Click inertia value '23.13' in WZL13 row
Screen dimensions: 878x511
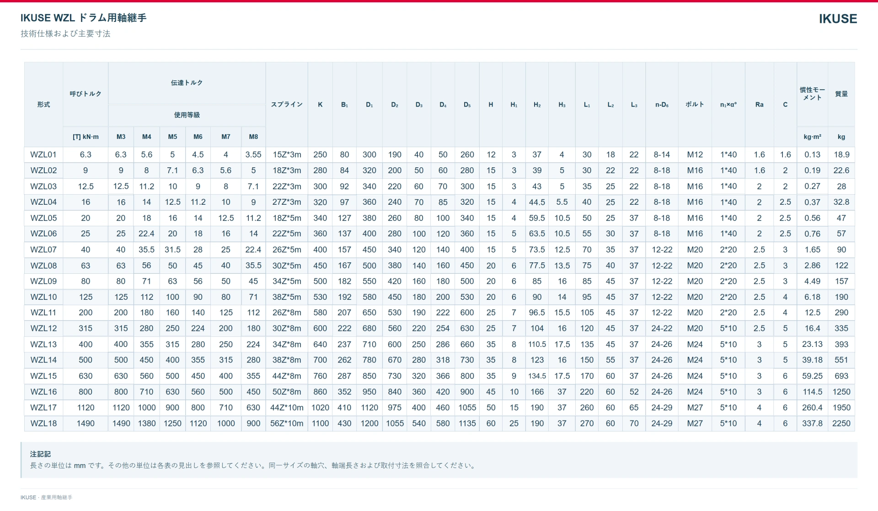coord(812,344)
